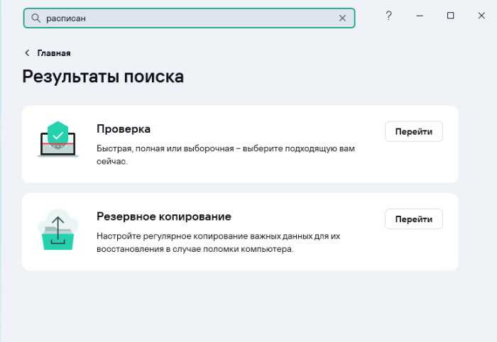This screenshot has width=497, height=342.
Task: Open help via the question mark icon
Action: [388, 16]
